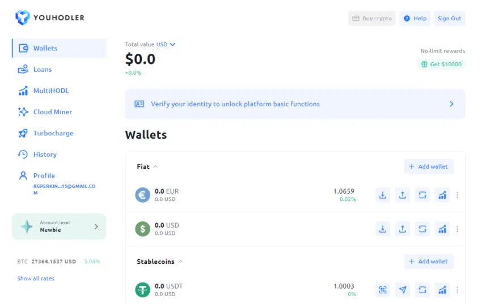Click the Get $10000 rewards button
Viewport: 482px width, 304px height.
(441, 64)
